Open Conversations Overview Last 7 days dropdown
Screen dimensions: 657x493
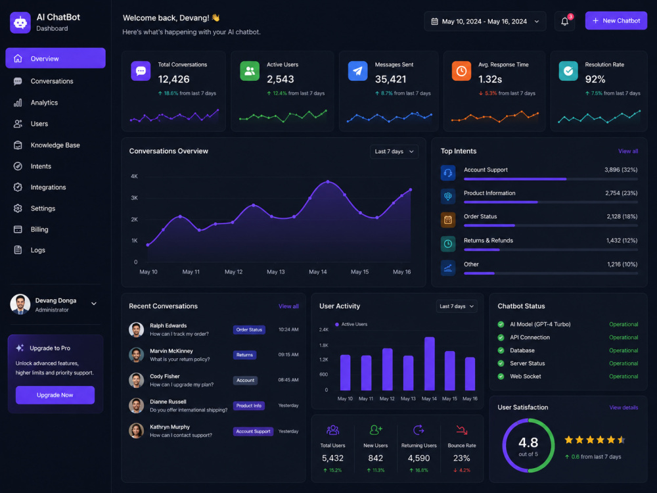tap(394, 151)
